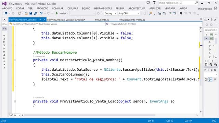The width and height of the screenshot is (219, 123).
Task: Open the ARCHIVO menu
Action: click(x=7, y=9)
